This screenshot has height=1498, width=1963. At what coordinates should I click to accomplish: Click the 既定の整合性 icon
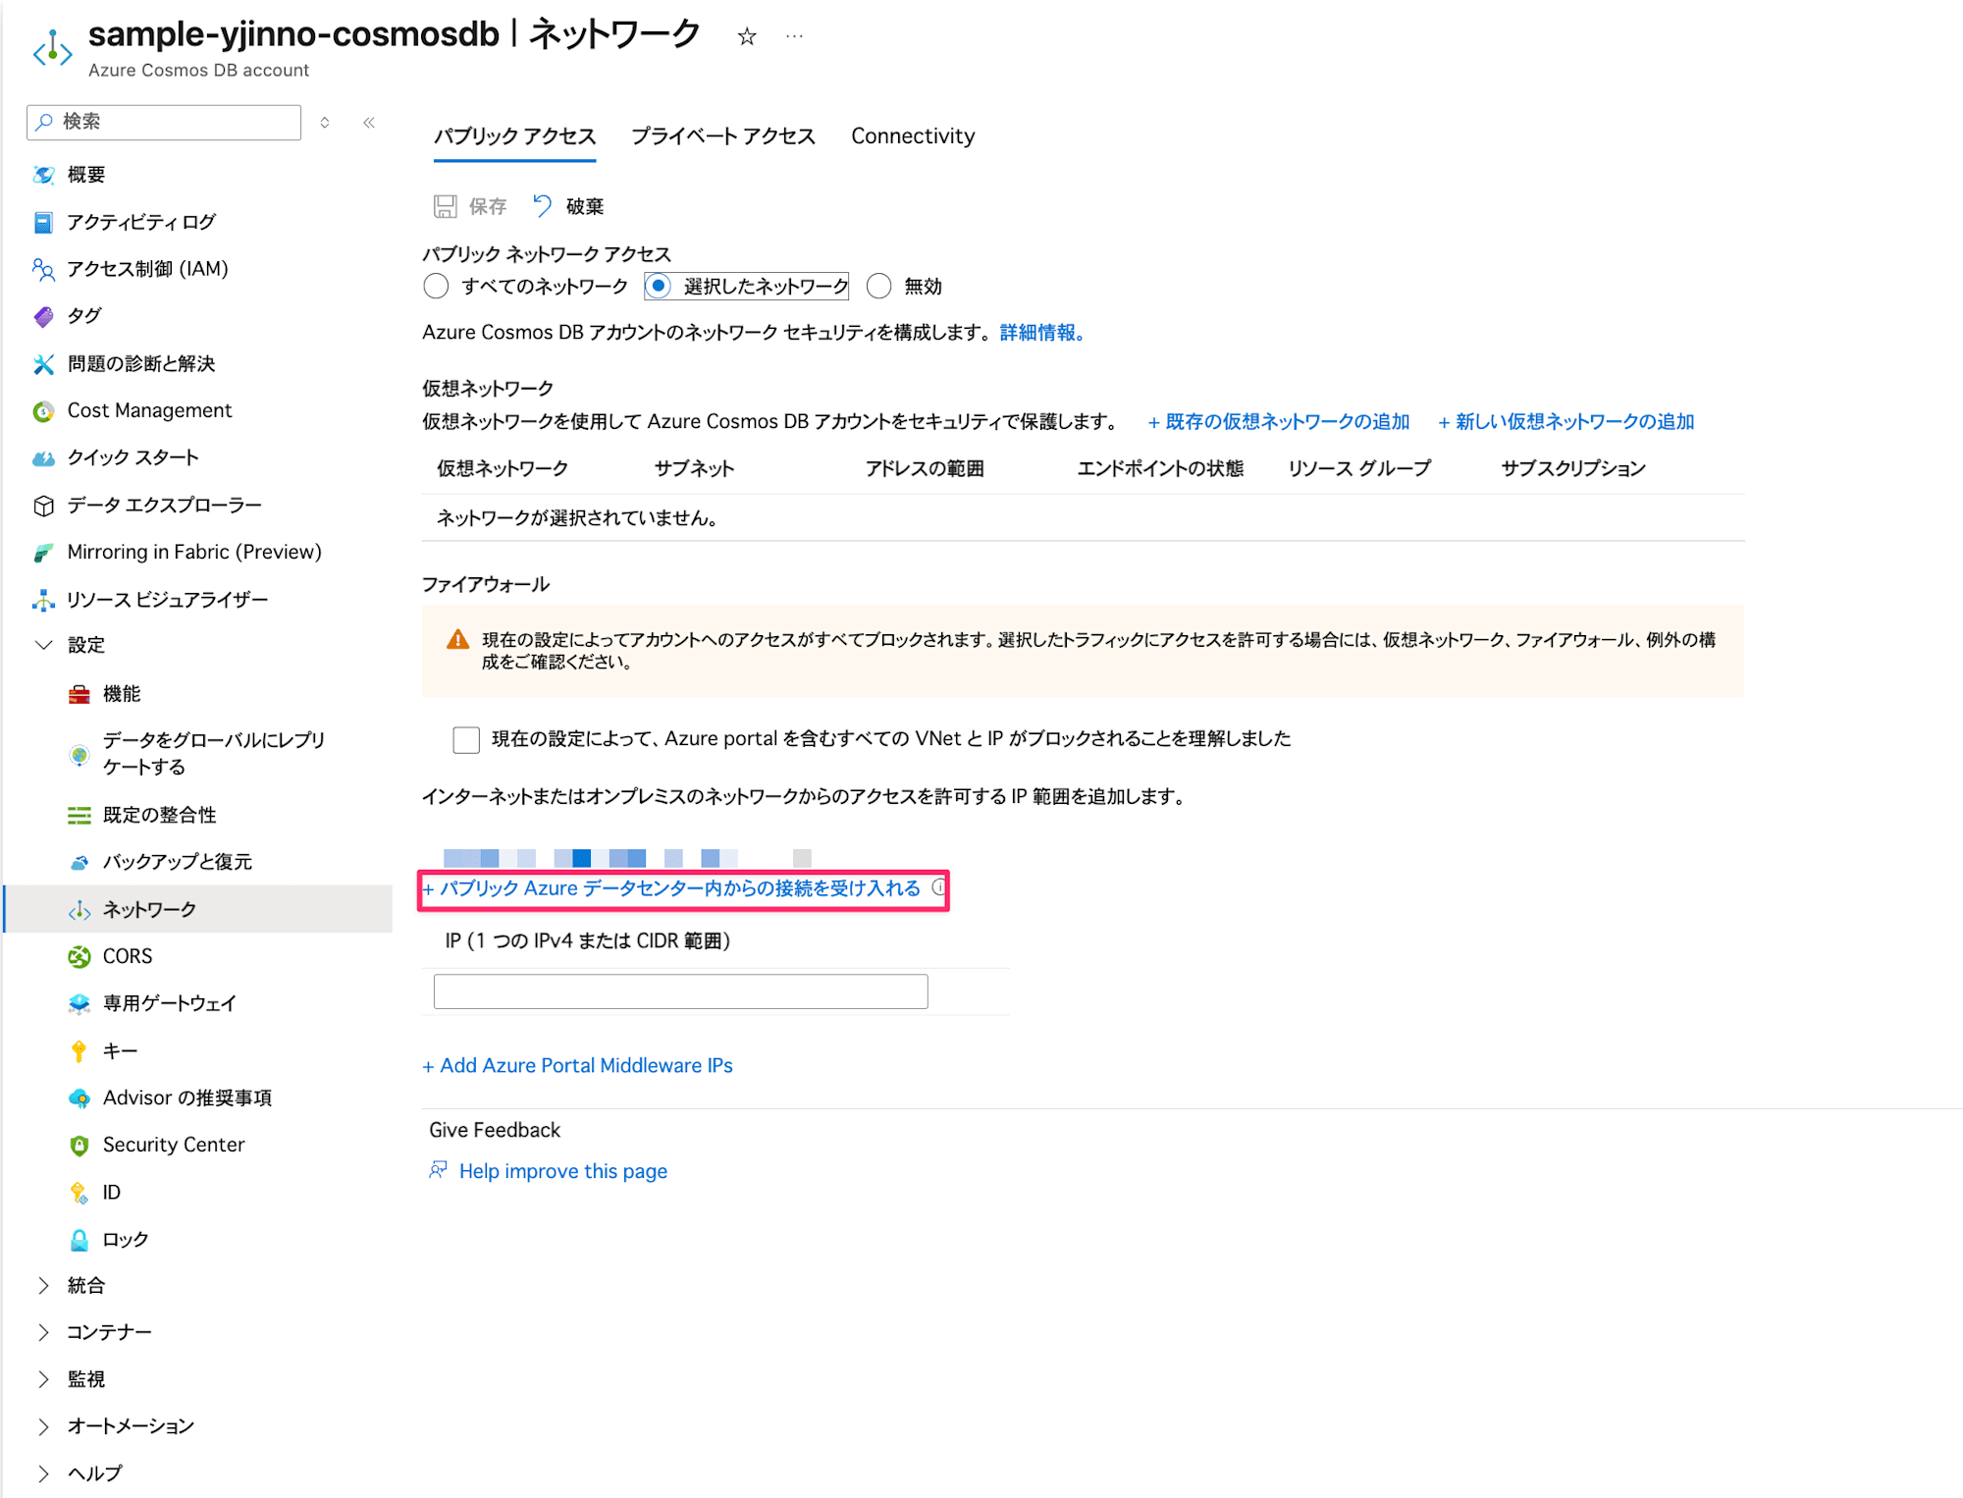80,815
